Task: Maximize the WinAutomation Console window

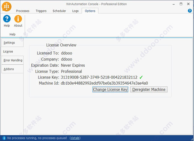Action: pos(181,4)
